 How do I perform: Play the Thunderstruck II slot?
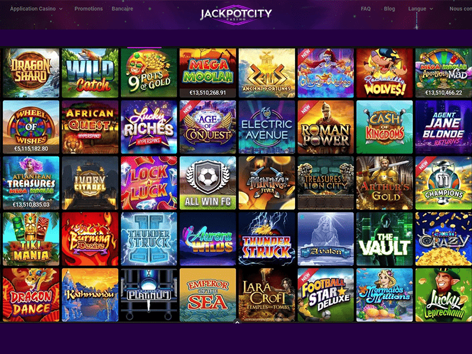[149, 239]
